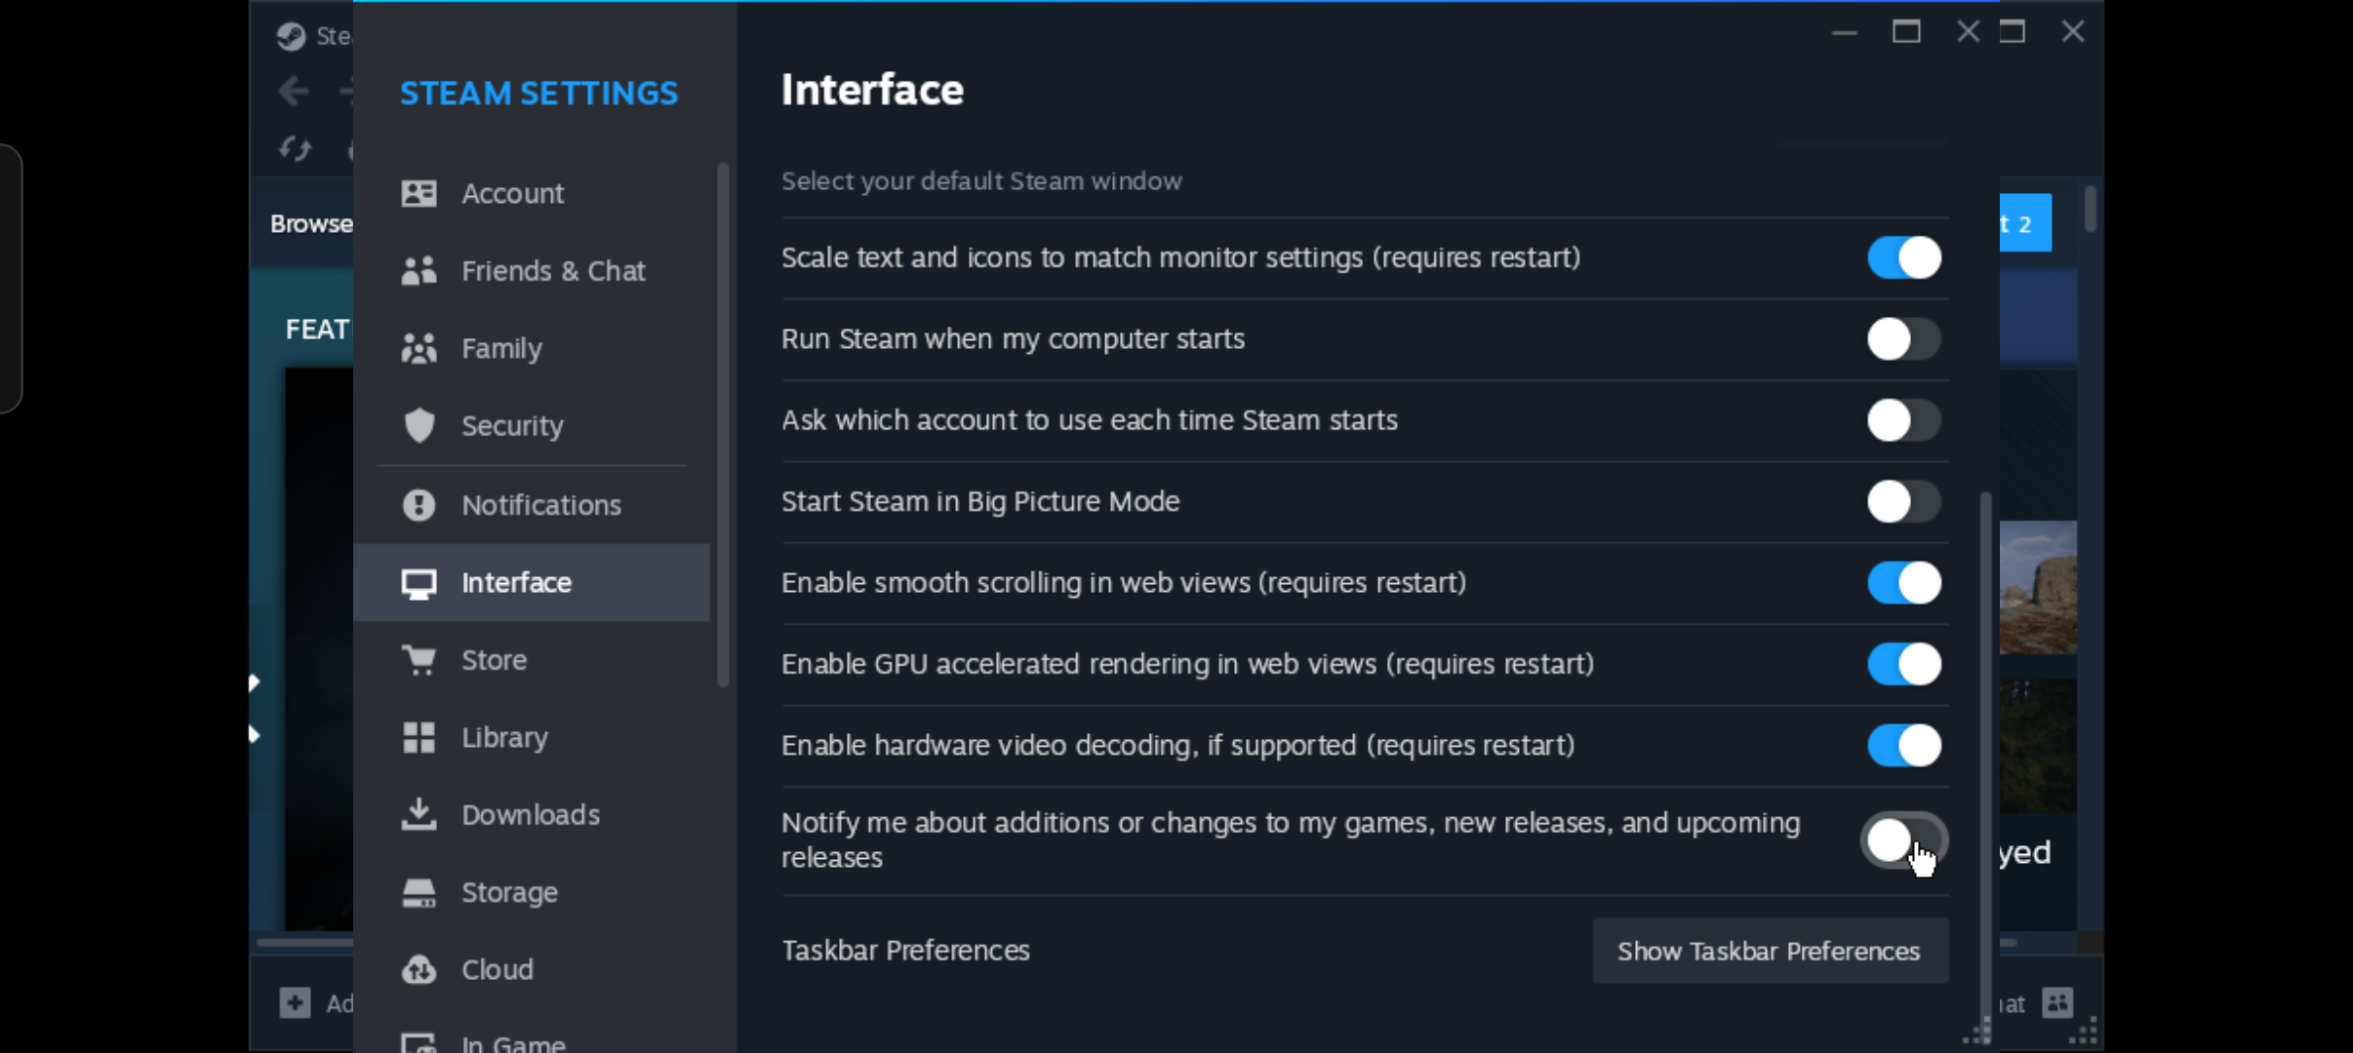Click the Downloads arrow icon
This screenshot has height=1053, width=2353.
pyautogui.click(x=419, y=814)
